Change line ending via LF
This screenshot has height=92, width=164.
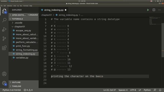tap(140, 90)
